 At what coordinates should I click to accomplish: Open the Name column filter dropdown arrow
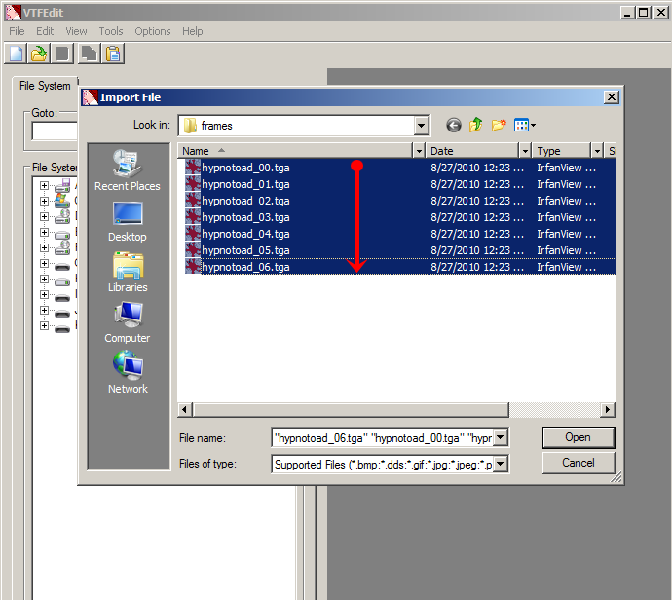click(419, 151)
